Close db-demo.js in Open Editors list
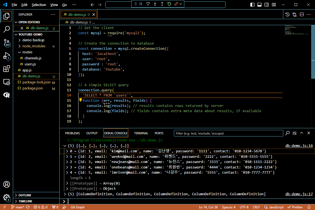Viewport: 315px width, 210px height. click(22, 28)
